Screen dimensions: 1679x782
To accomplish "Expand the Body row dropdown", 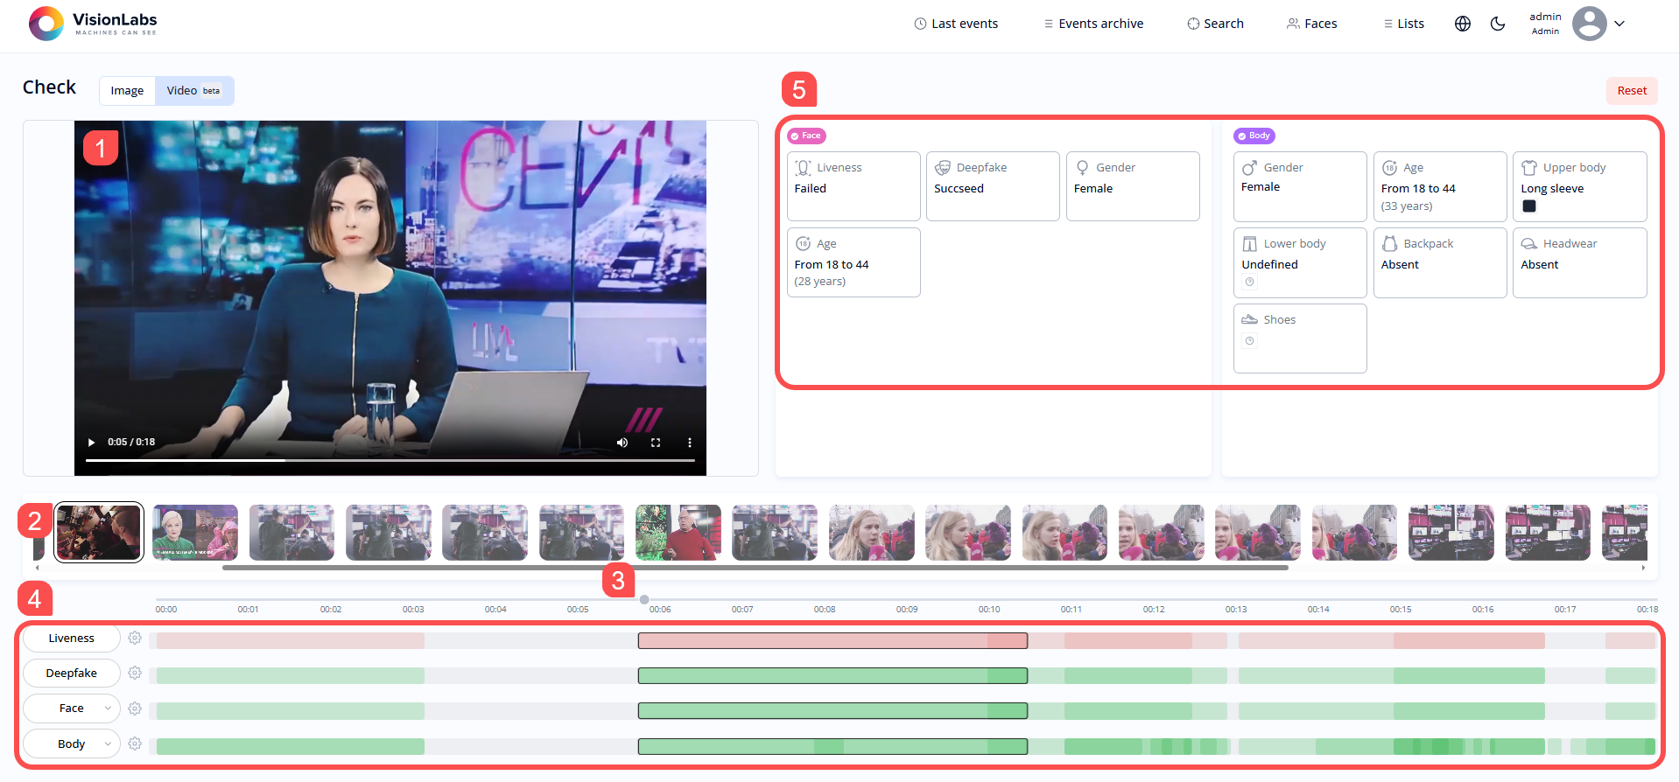I will 108,744.
